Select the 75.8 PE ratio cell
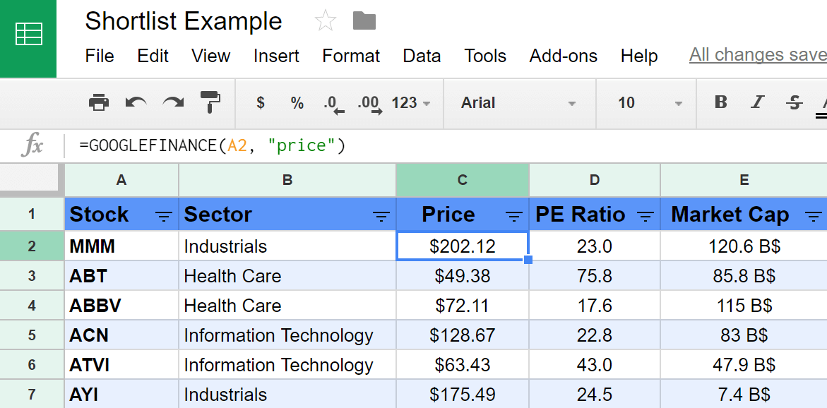The height and width of the screenshot is (408, 827). pos(595,276)
